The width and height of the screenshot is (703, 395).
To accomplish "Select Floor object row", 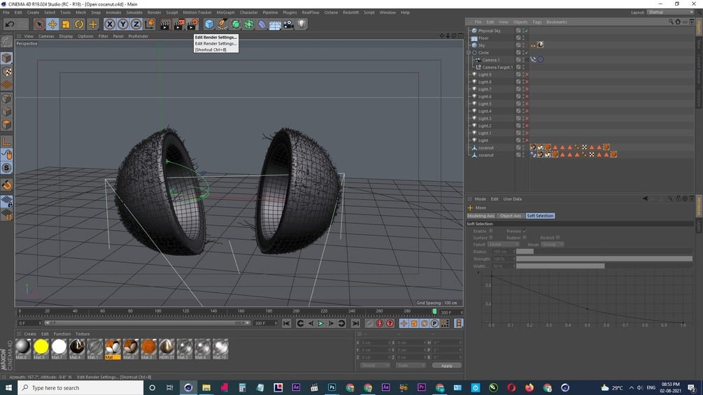I will click(x=483, y=38).
